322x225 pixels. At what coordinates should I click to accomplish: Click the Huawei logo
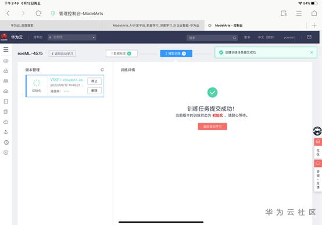(x=4, y=37)
